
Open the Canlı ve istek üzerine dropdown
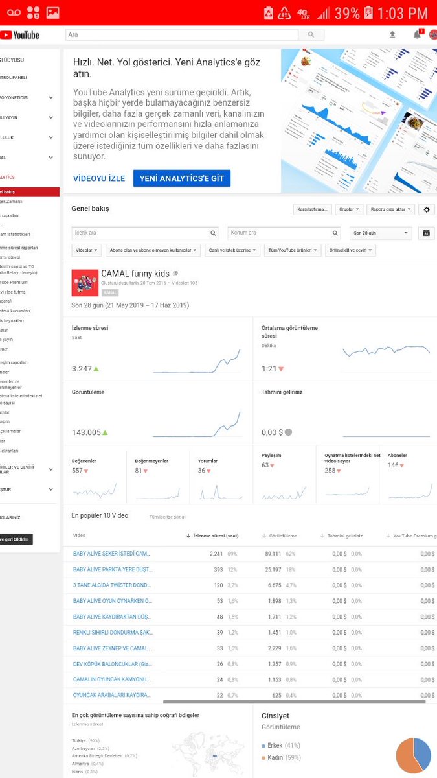(x=232, y=250)
